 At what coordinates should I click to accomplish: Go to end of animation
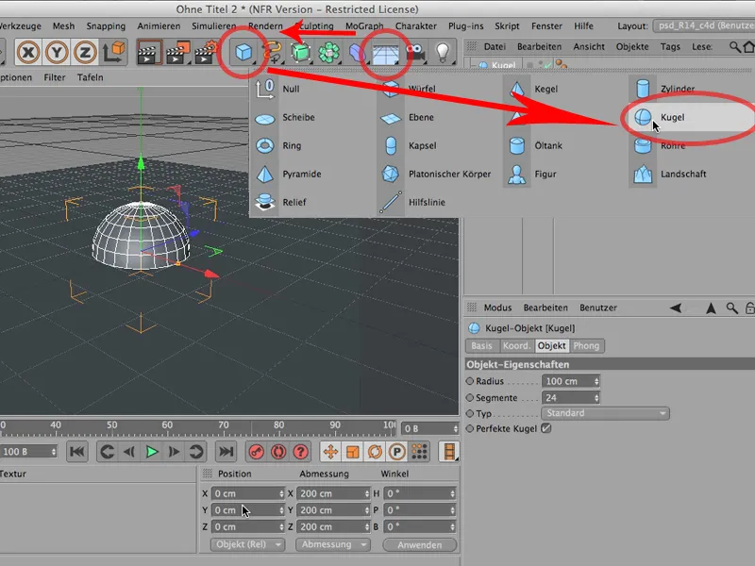coord(226,452)
